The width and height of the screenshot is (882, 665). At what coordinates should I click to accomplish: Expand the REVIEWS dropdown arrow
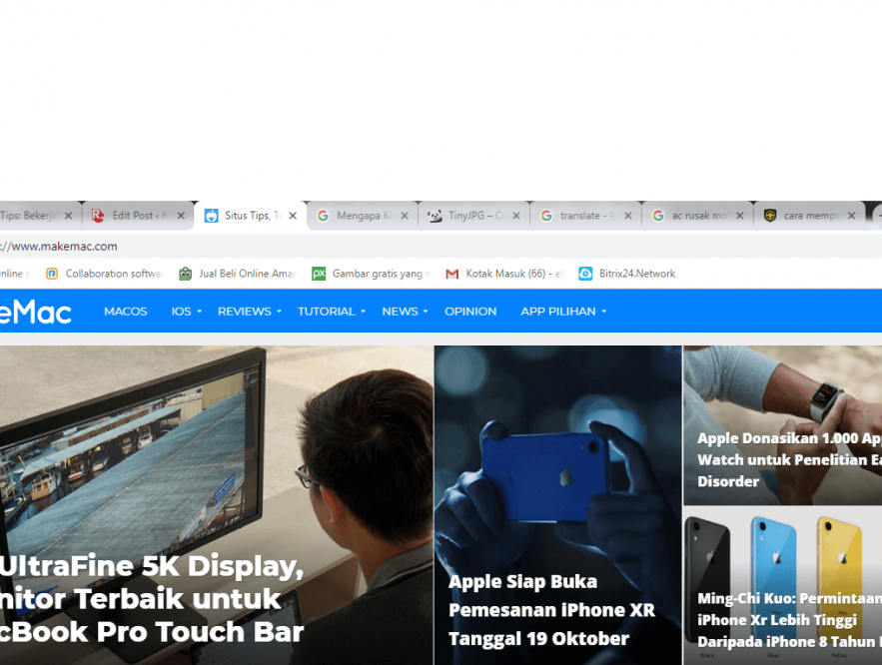tap(279, 312)
